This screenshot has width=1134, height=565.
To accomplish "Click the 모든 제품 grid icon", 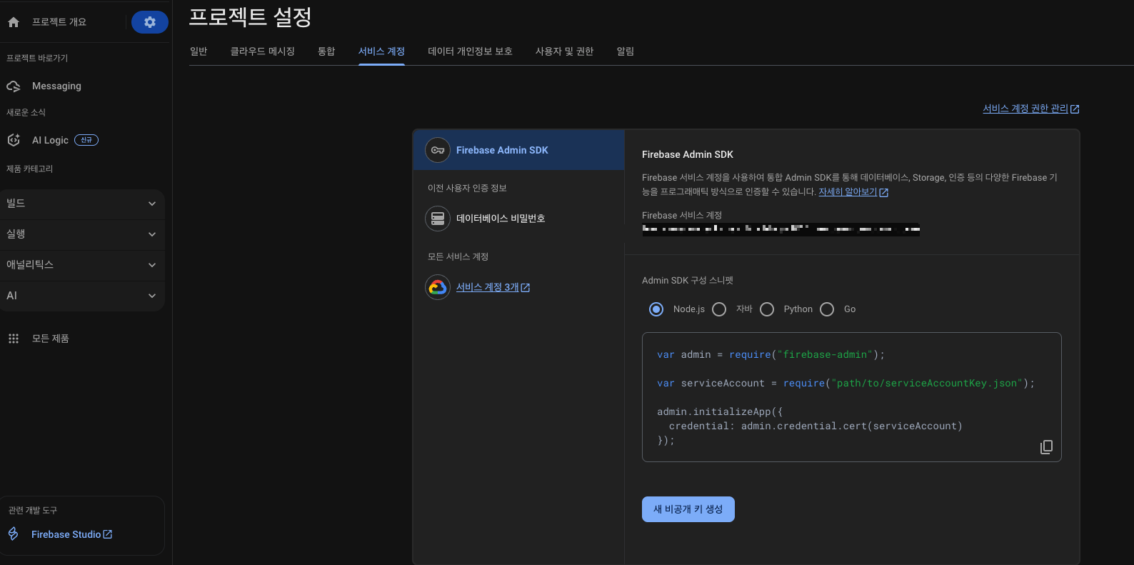I will tap(14, 339).
